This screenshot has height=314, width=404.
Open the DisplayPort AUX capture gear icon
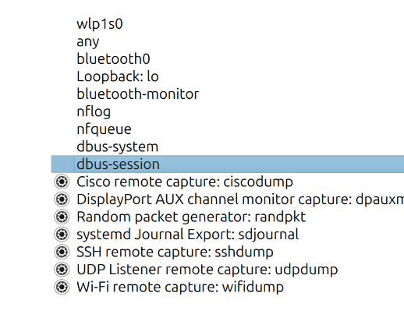click(62, 199)
